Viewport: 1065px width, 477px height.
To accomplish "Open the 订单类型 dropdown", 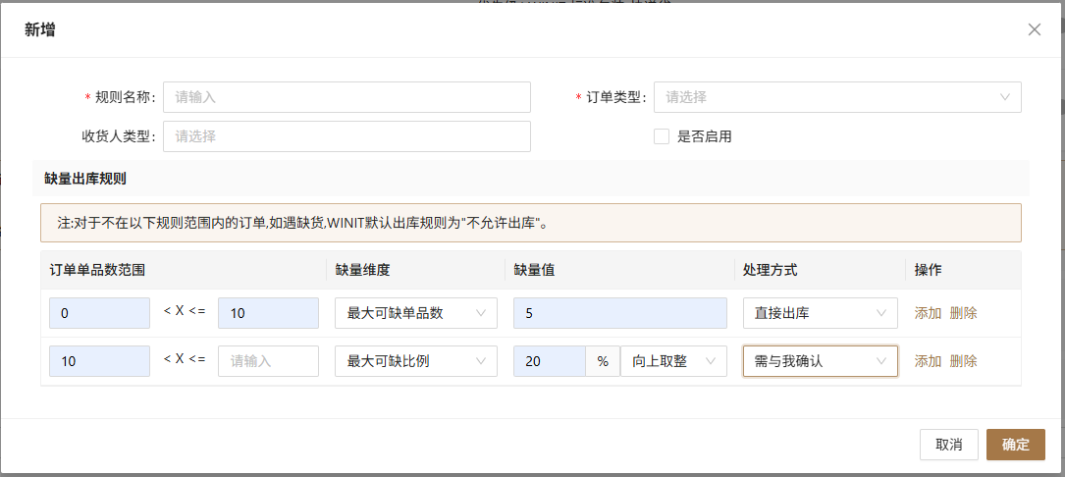I will tap(836, 97).
